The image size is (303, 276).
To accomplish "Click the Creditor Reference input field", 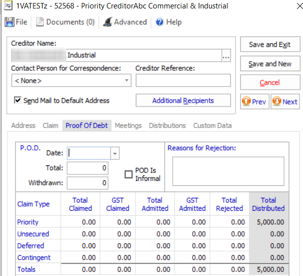I will (183, 81).
